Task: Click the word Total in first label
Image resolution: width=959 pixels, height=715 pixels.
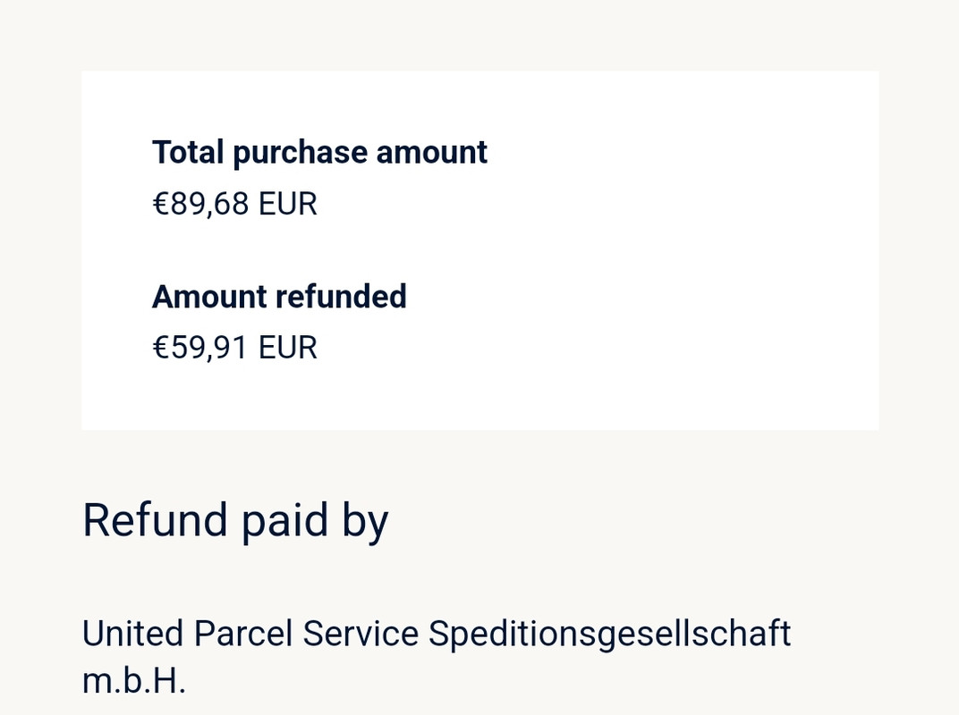Action: [x=187, y=153]
